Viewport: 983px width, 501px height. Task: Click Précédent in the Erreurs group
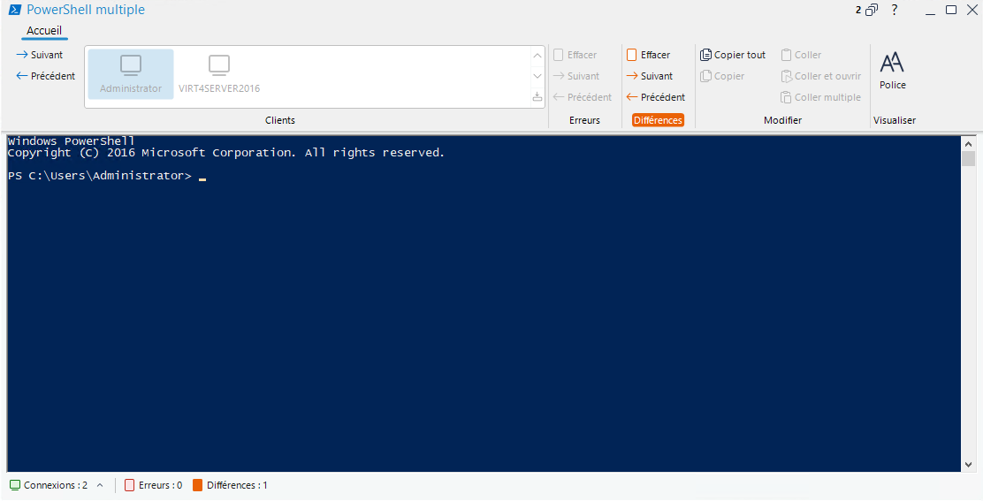point(583,98)
